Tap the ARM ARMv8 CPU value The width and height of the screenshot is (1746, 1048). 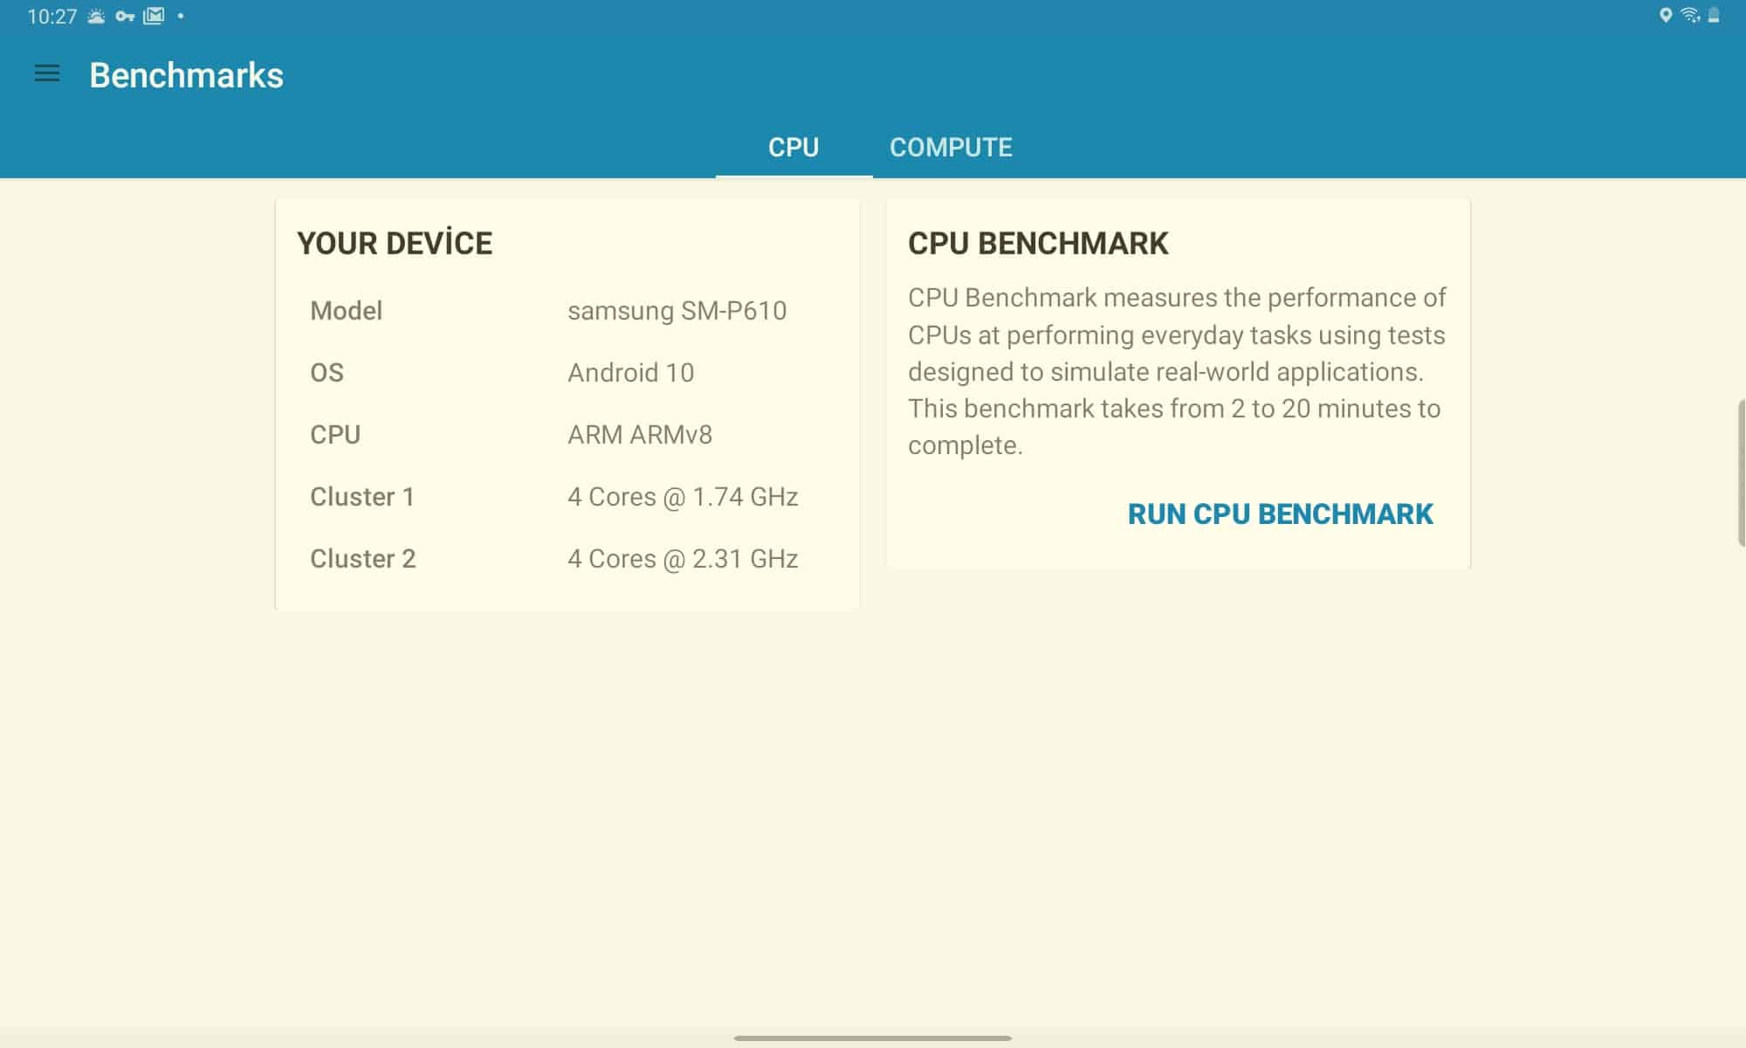[639, 435]
